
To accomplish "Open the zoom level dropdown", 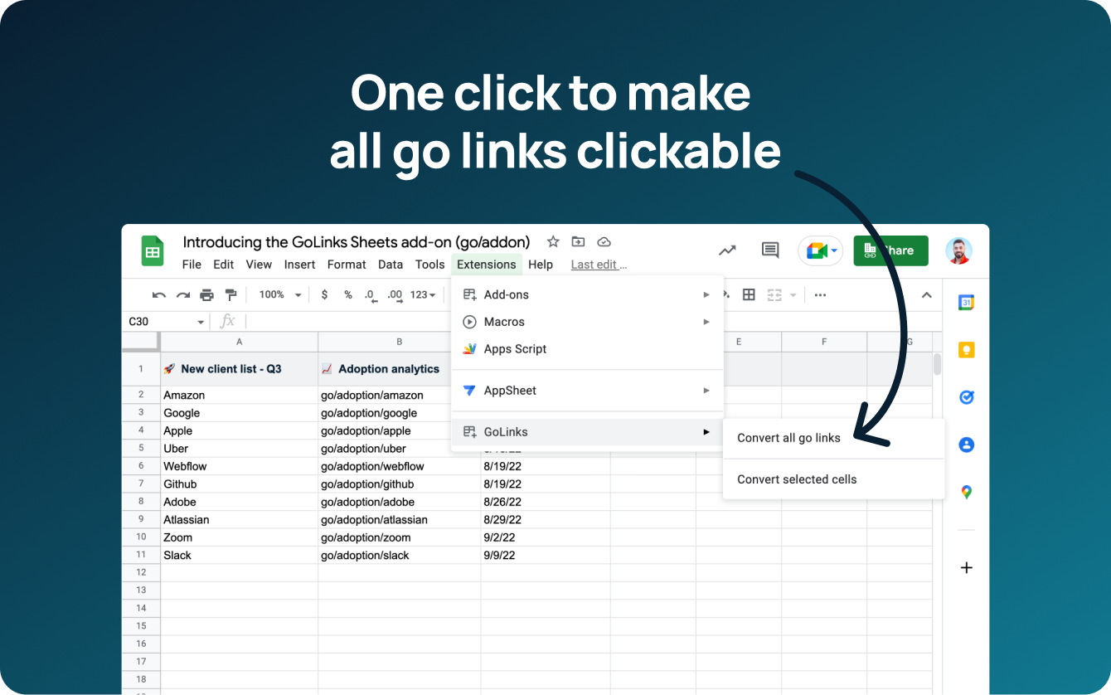I will 278,294.
